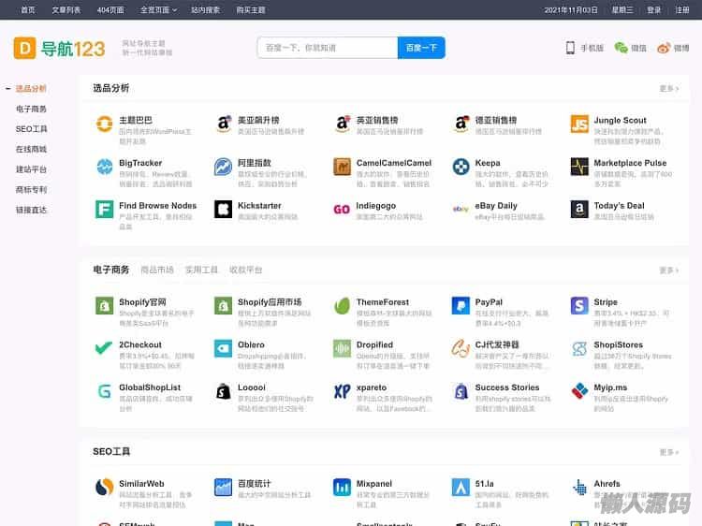
Task: Open the 德亚销售榜 Amazon icon
Action: tap(461, 124)
